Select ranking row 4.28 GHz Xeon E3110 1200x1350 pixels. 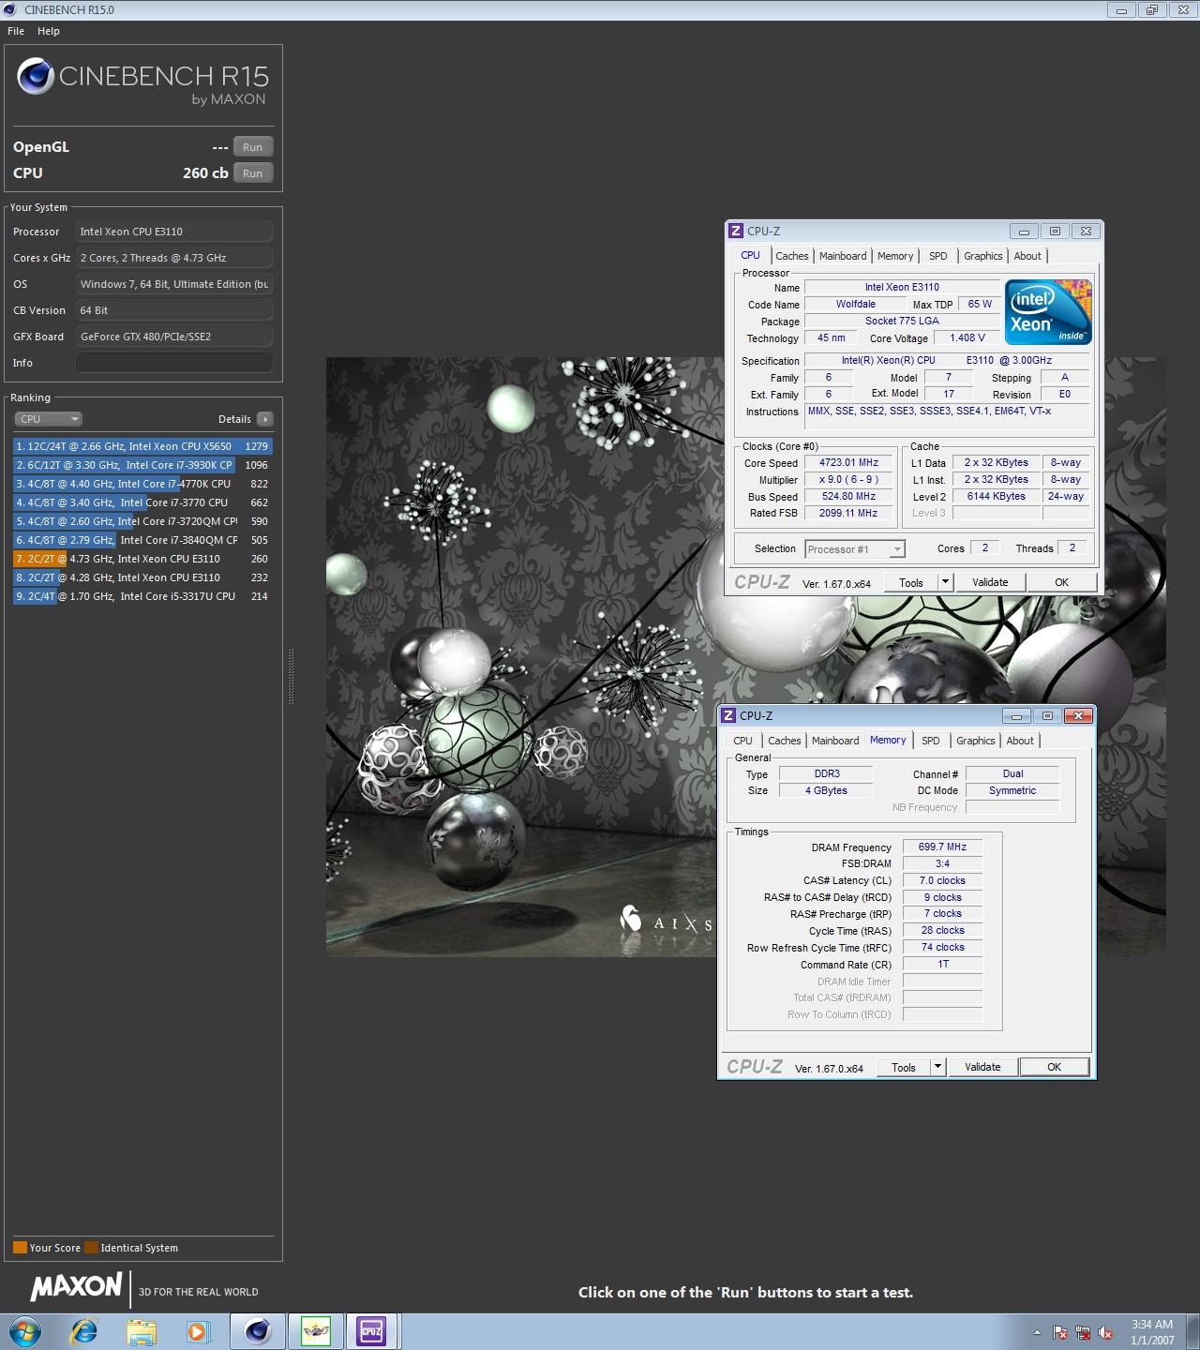142,577
